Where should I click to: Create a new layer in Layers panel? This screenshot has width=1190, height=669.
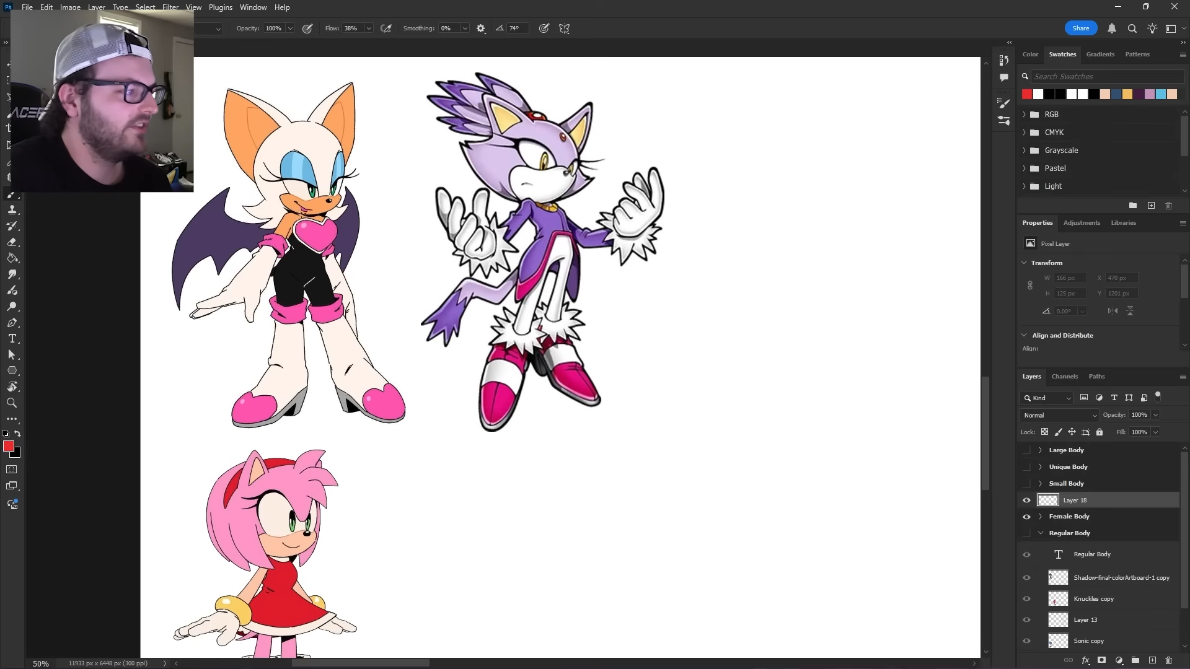click(1152, 660)
